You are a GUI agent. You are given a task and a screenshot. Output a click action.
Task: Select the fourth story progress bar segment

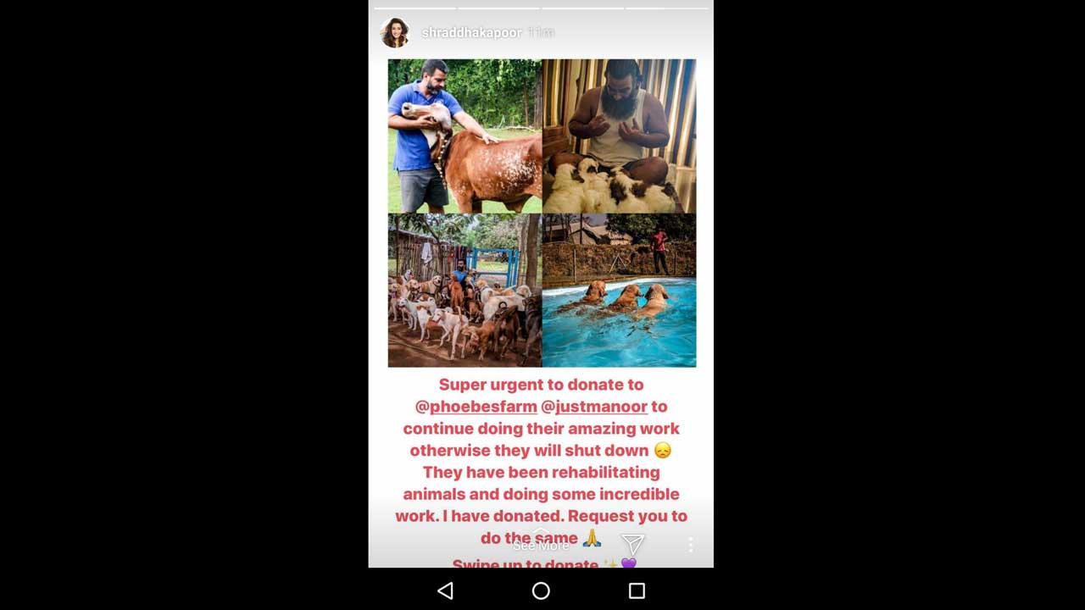tap(667, 8)
